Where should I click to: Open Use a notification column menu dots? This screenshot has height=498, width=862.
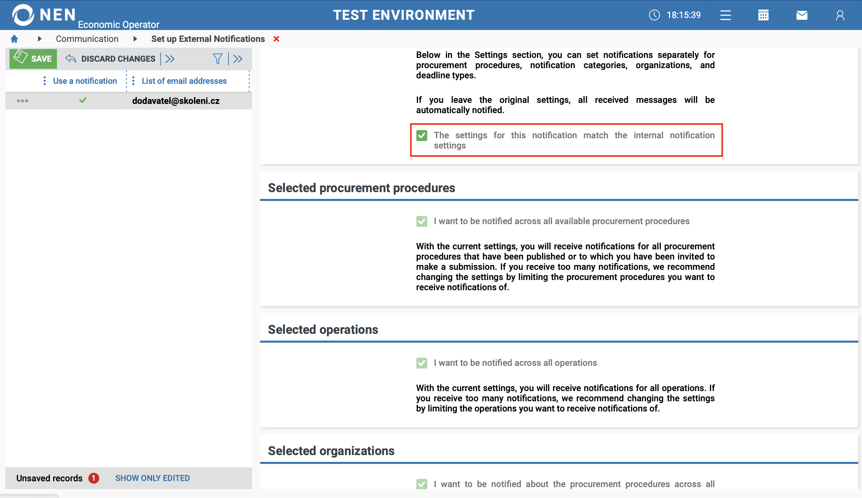44,81
